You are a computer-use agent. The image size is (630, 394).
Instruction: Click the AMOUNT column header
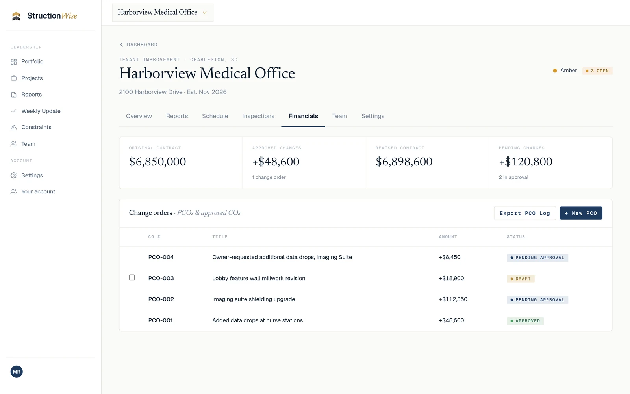(448, 237)
